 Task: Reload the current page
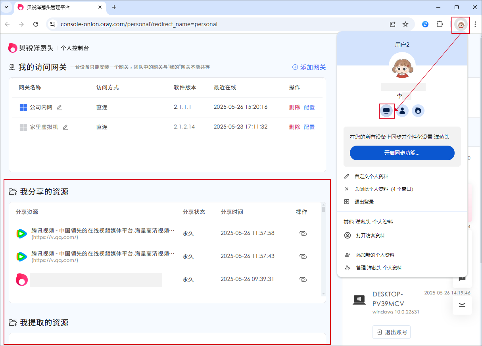point(36,24)
